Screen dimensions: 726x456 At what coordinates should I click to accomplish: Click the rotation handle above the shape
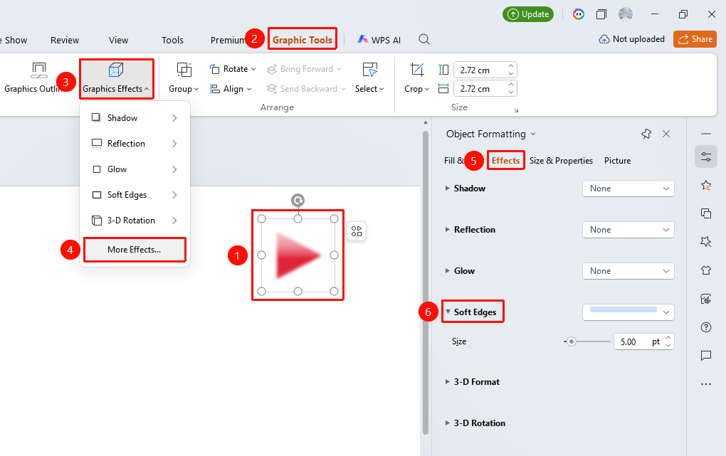298,201
